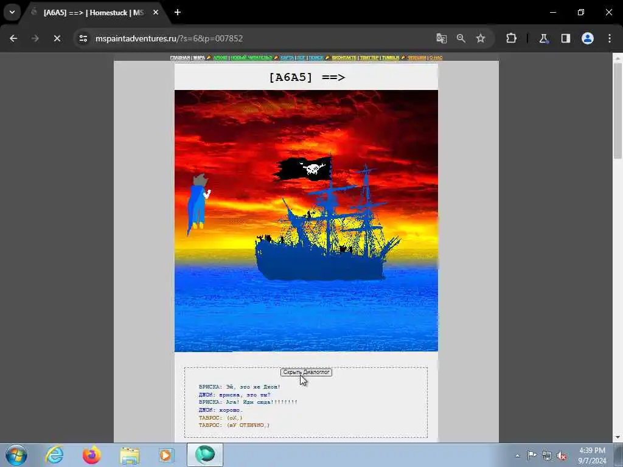Image resolution: width=623 pixels, height=467 pixels.
Task: Click dialog line 'ВРИСКА: Эй, это же Джон!'
Action: point(240,387)
